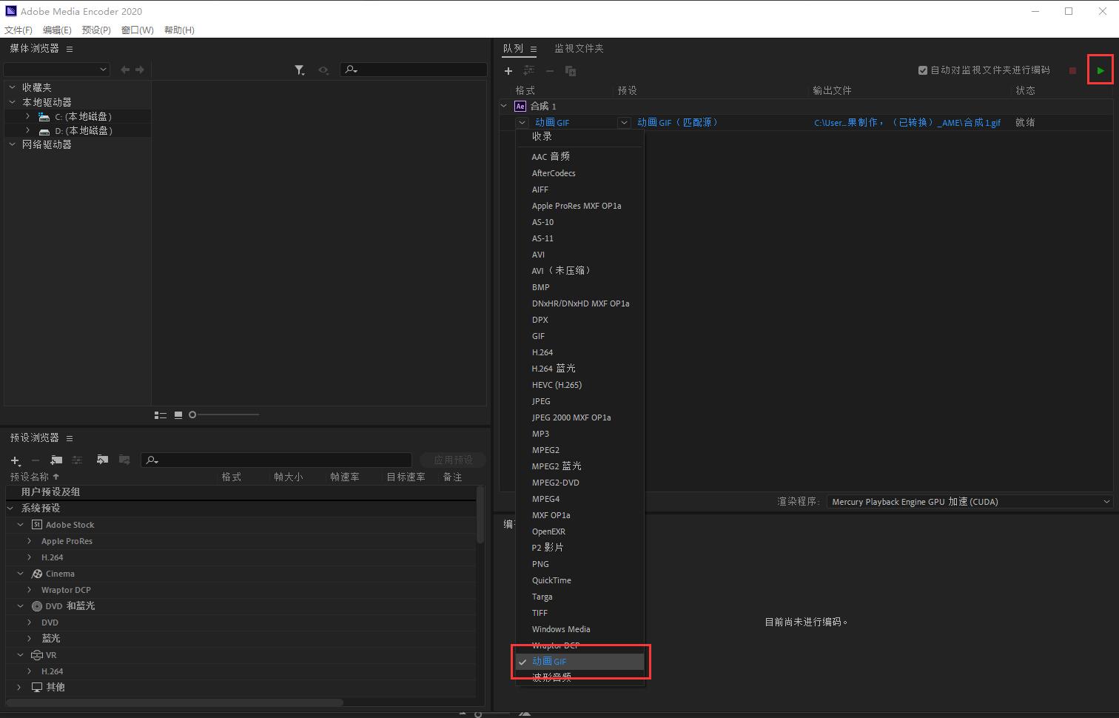The image size is (1119, 718).
Task: Open the 帮助(H) menu
Action: 179,30
